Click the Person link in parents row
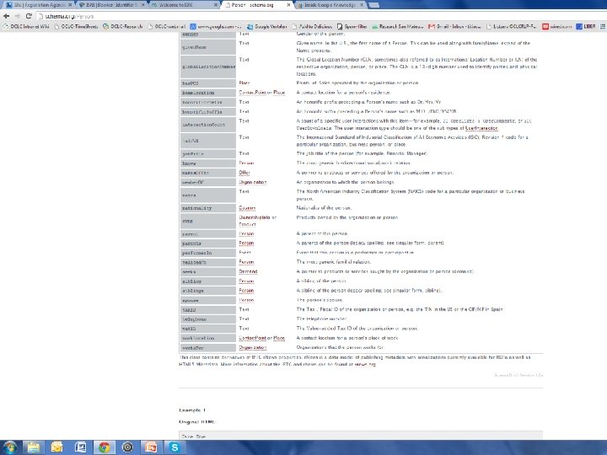This screenshot has width=607, height=455. coord(246,243)
